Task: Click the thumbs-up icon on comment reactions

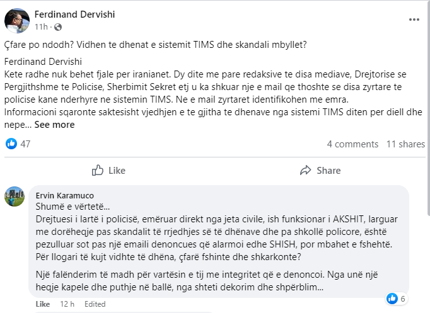Action: click(x=392, y=298)
